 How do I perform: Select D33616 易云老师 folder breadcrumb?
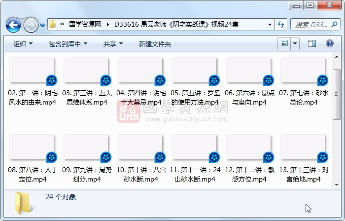click(x=176, y=24)
